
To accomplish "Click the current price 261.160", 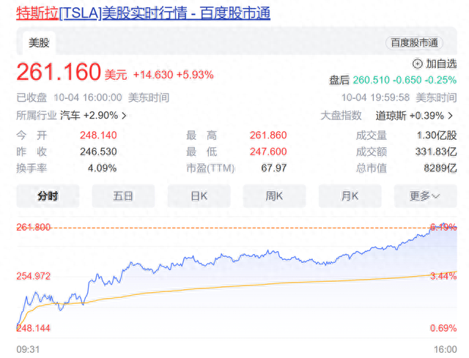I will coord(59,72).
